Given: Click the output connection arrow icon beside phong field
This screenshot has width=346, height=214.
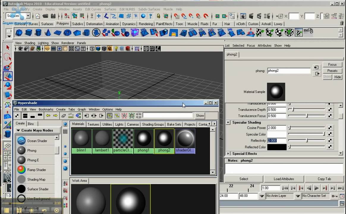Looking at the screenshot, I should [x=317, y=74].
